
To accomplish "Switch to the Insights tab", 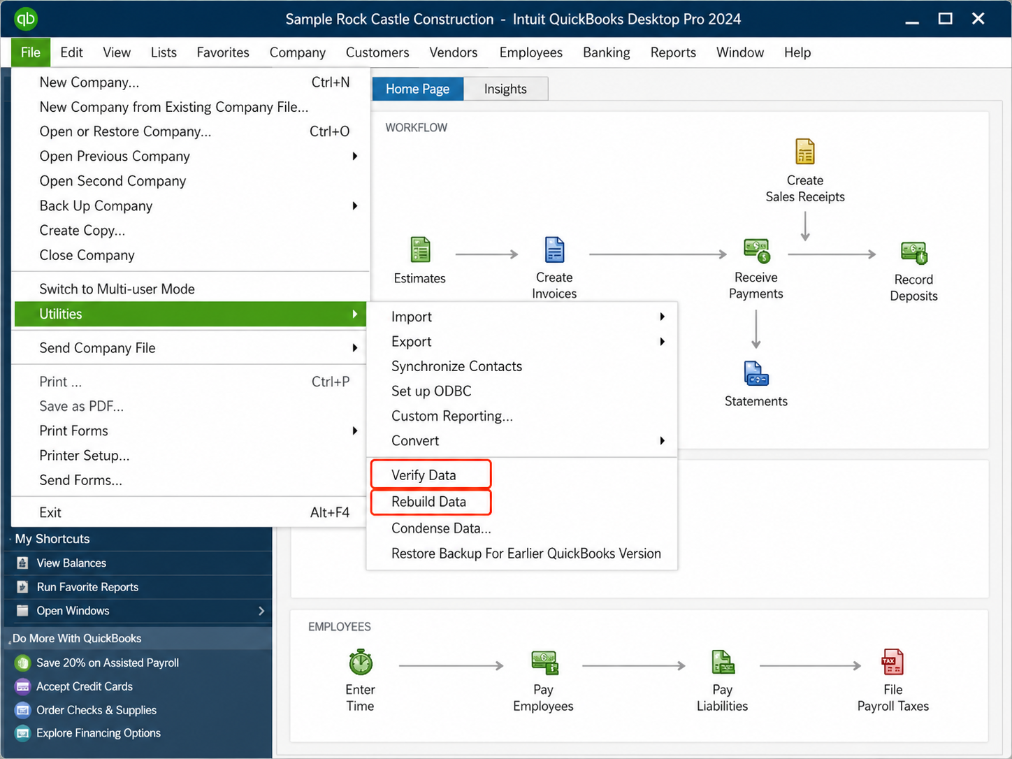I will pyautogui.click(x=505, y=89).
